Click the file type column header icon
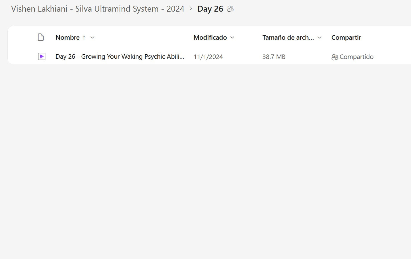This screenshot has height=259, width=411. click(41, 37)
